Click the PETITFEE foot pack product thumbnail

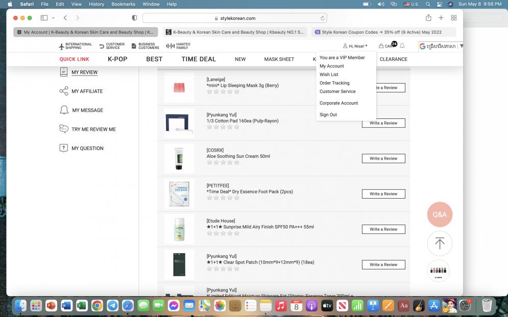click(x=179, y=194)
